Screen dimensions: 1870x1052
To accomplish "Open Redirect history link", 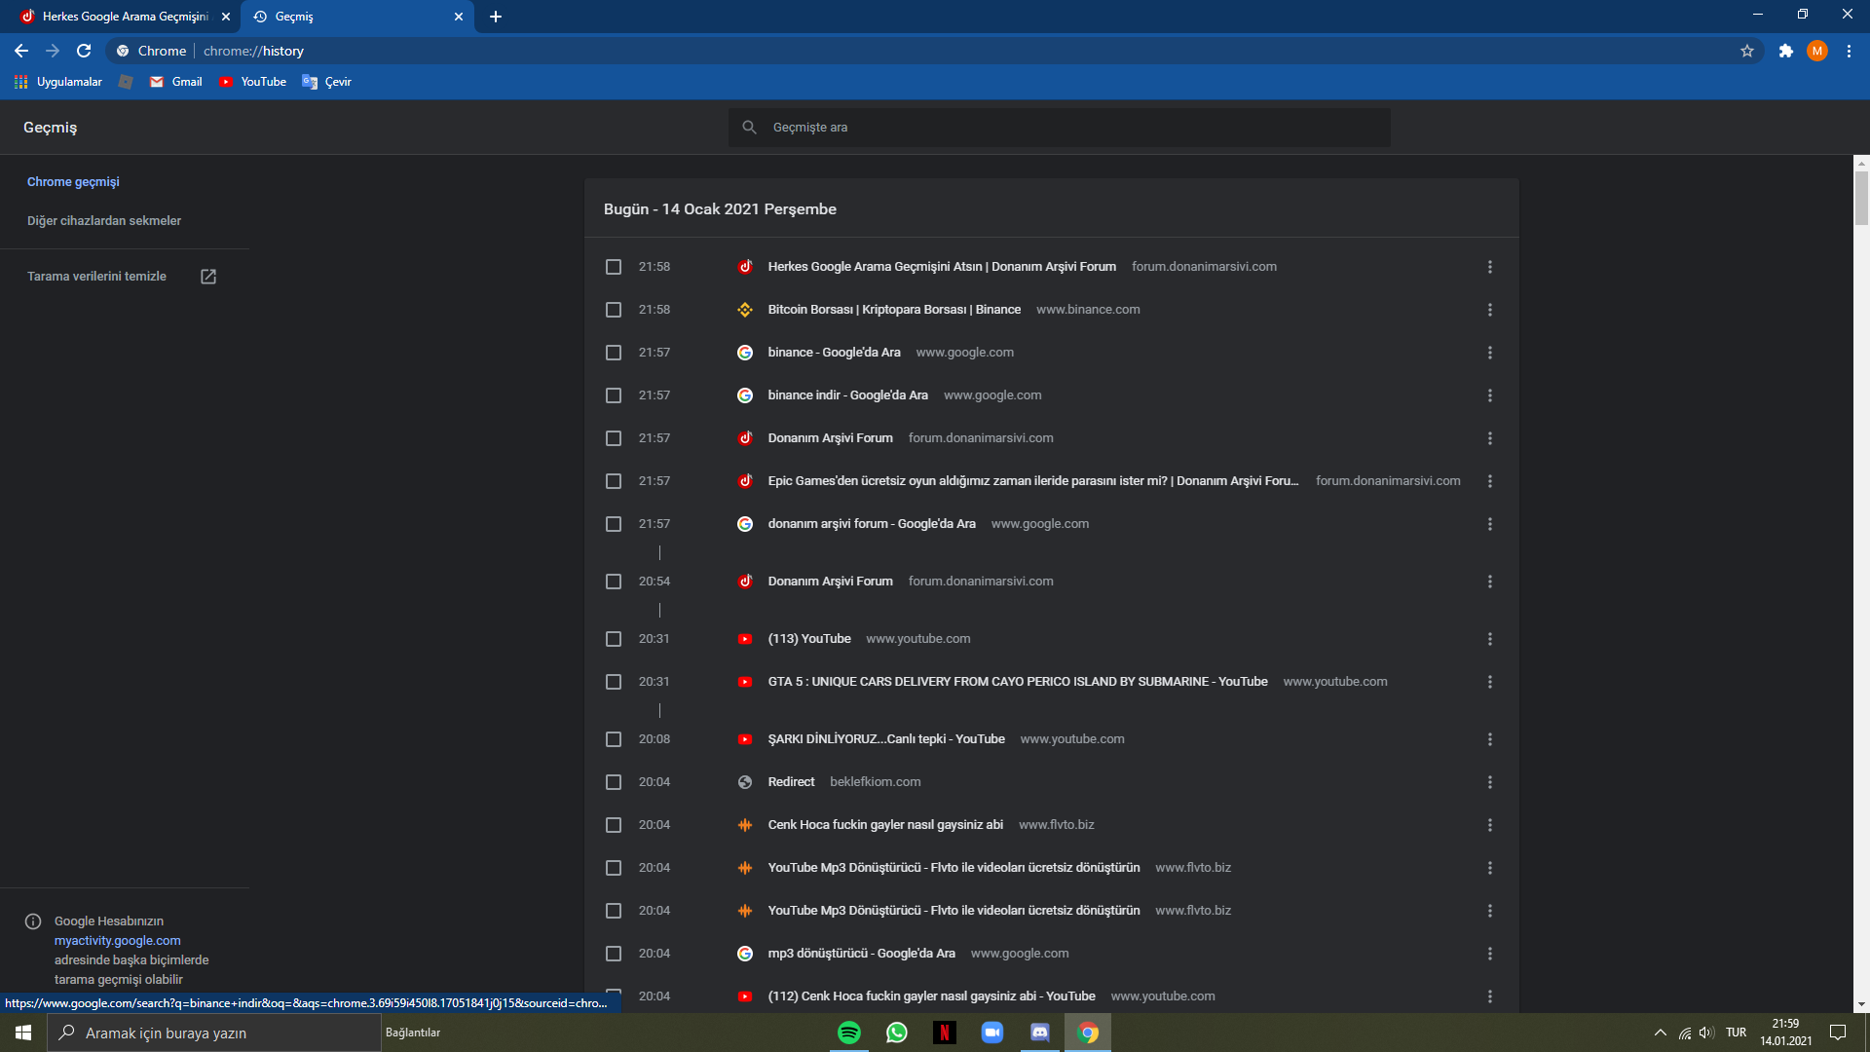I will coord(791,782).
